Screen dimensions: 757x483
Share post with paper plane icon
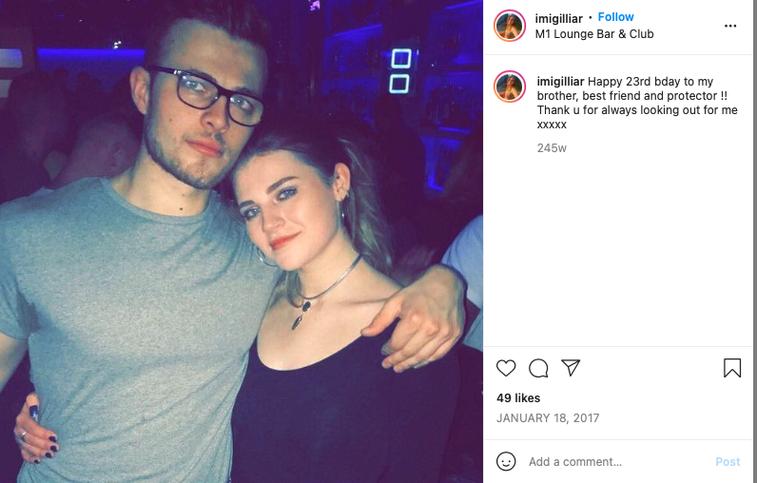(x=571, y=368)
